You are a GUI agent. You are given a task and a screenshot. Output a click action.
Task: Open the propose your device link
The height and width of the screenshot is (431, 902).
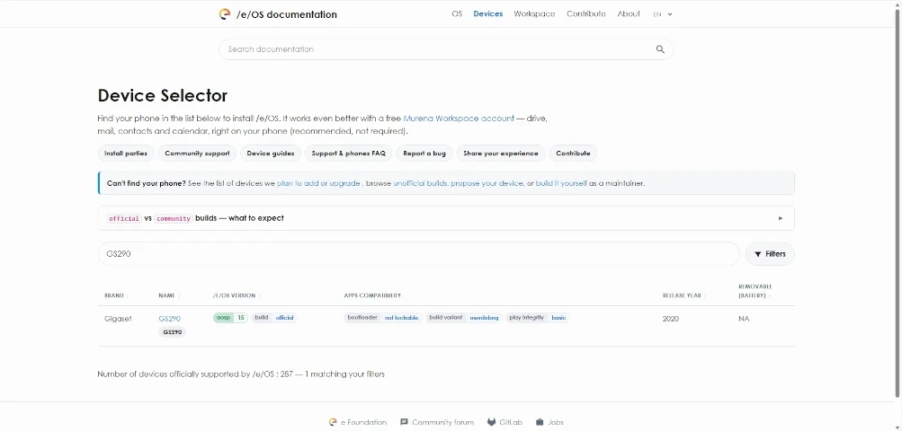487,183
